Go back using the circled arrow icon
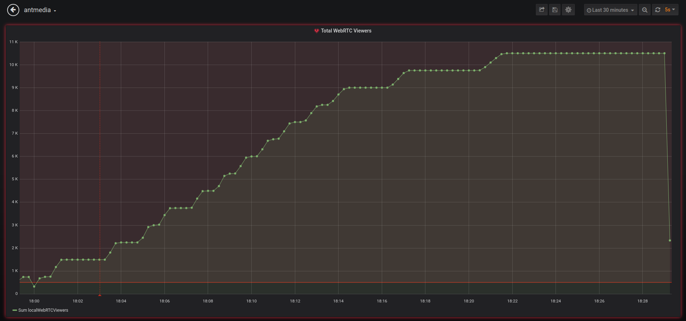This screenshot has width=686, height=321. [x=13, y=10]
